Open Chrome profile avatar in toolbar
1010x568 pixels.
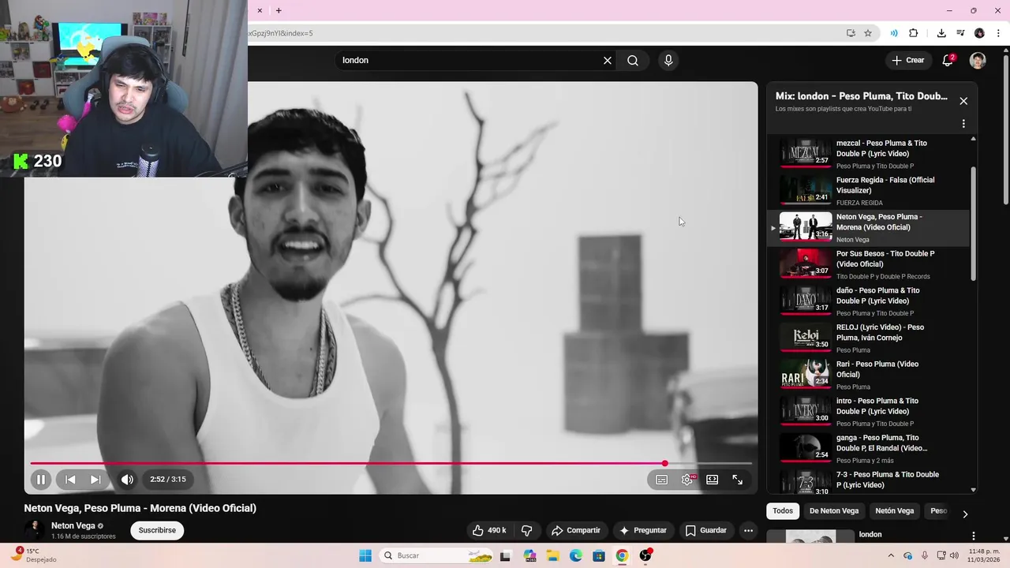[x=979, y=33]
